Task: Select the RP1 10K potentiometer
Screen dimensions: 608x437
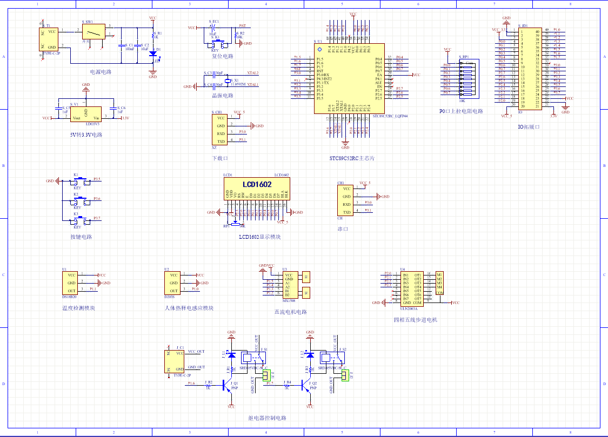Action: (x=236, y=224)
